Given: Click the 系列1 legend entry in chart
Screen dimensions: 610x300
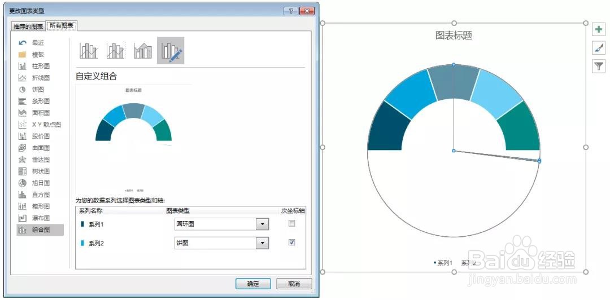Looking at the screenshot, I should click(443, 263).
